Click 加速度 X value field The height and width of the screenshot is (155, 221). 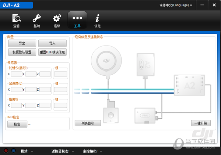point(17,90)
